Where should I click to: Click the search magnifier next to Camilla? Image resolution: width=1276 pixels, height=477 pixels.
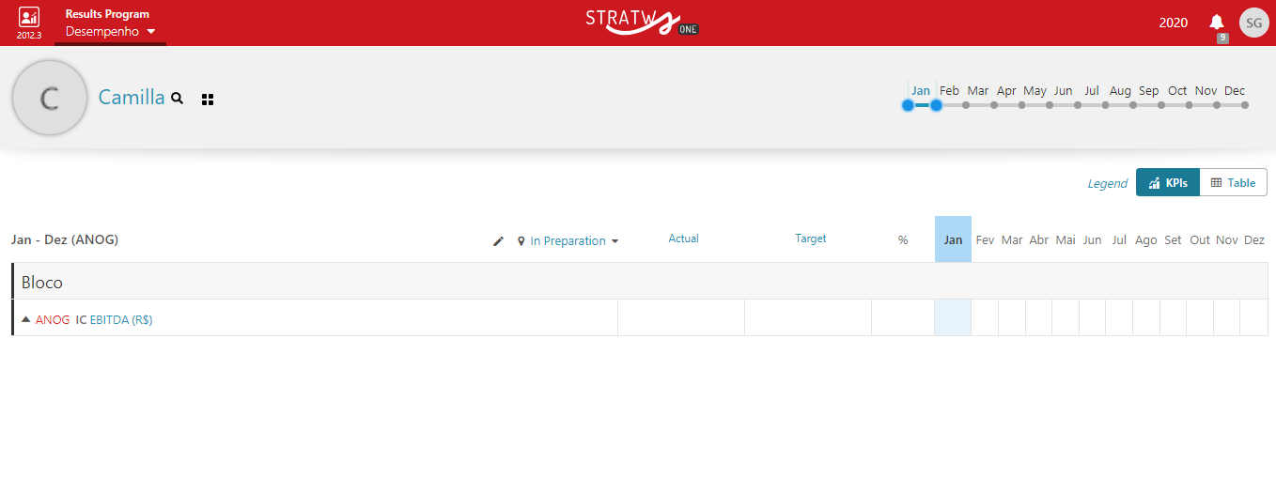(x=178, y=98)
